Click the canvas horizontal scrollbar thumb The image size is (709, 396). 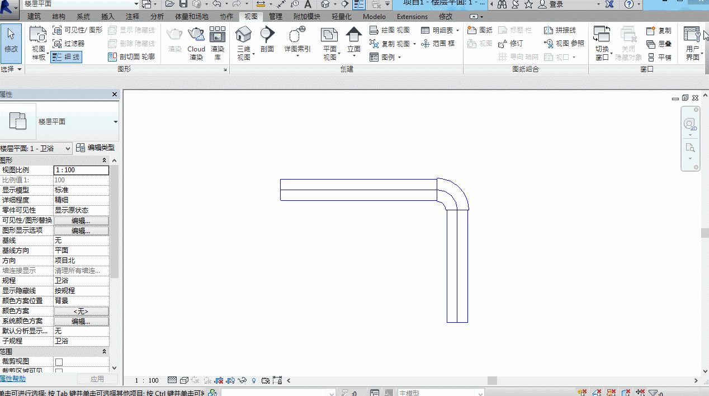coord(492,381)
